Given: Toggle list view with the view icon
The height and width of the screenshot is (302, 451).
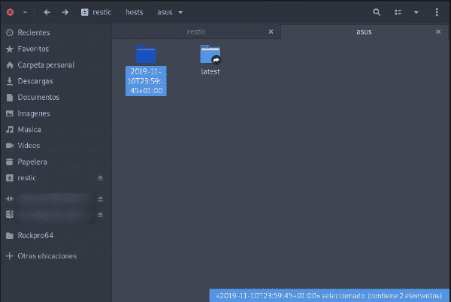Looking at the screenshot, I should click(398, 12).
